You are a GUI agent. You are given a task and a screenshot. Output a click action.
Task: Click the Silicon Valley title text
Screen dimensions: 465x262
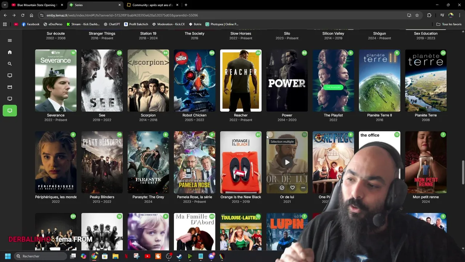(x=333, y=33)
